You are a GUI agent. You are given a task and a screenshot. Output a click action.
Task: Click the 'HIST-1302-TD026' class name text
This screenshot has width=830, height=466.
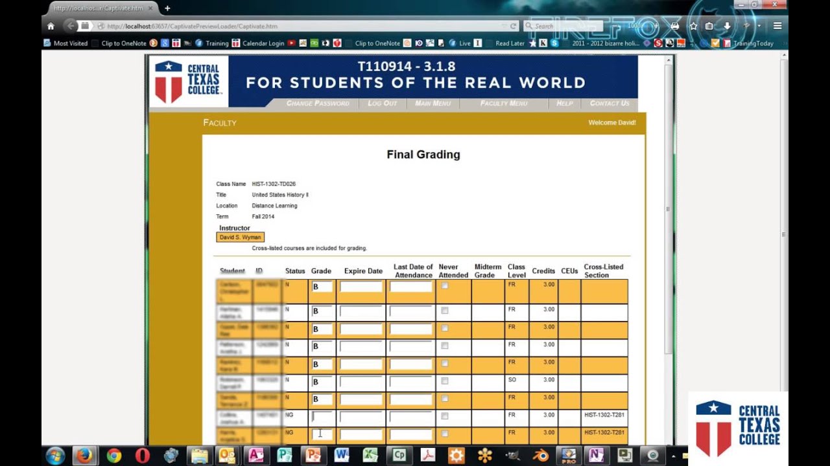[274, 184]
